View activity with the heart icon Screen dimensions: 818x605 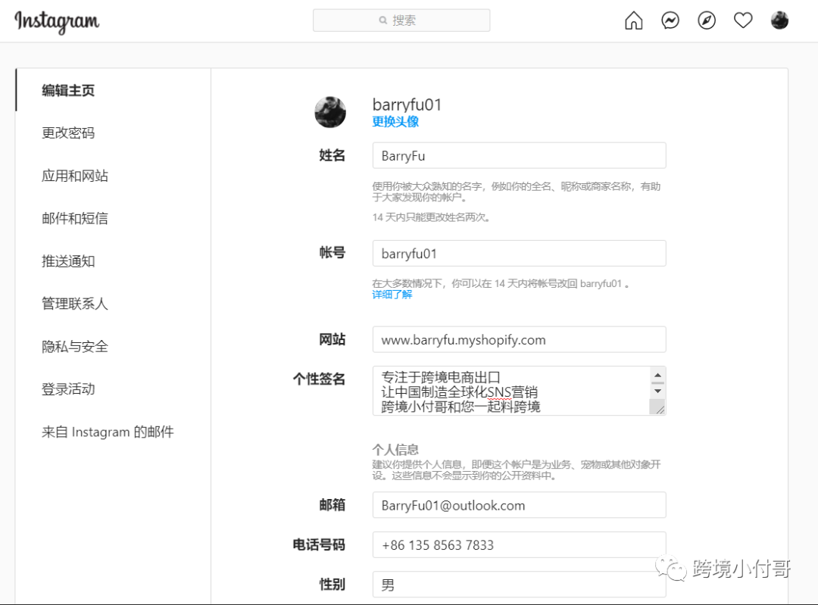point(742,20)
